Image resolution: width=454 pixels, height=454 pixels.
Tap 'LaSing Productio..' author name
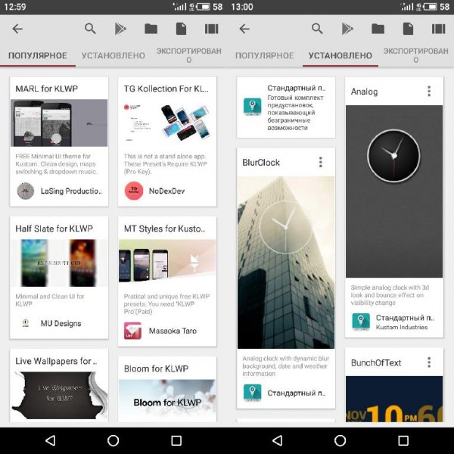(x=71, y=191)
